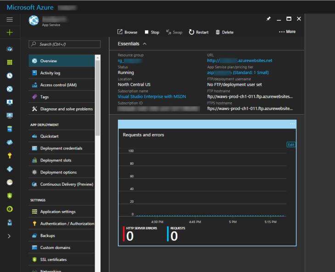Open Visual Studio Enterprise with MSDN subscription
The width and height of the screenshot is (335, 272).
(152, 97)
